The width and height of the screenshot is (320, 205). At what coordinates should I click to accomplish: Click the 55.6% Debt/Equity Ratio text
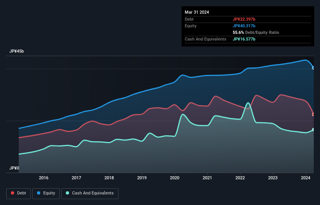coord(256,32)
